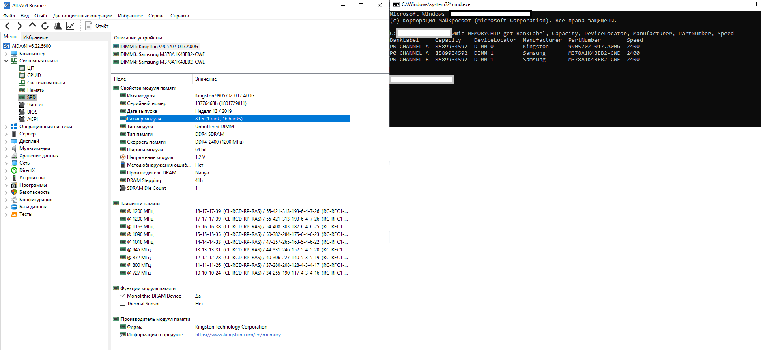Image resolution: width=761 pixels, height=350 pixels.
Task: Collapse the Системная плата tree node
Action: [6, 61]
